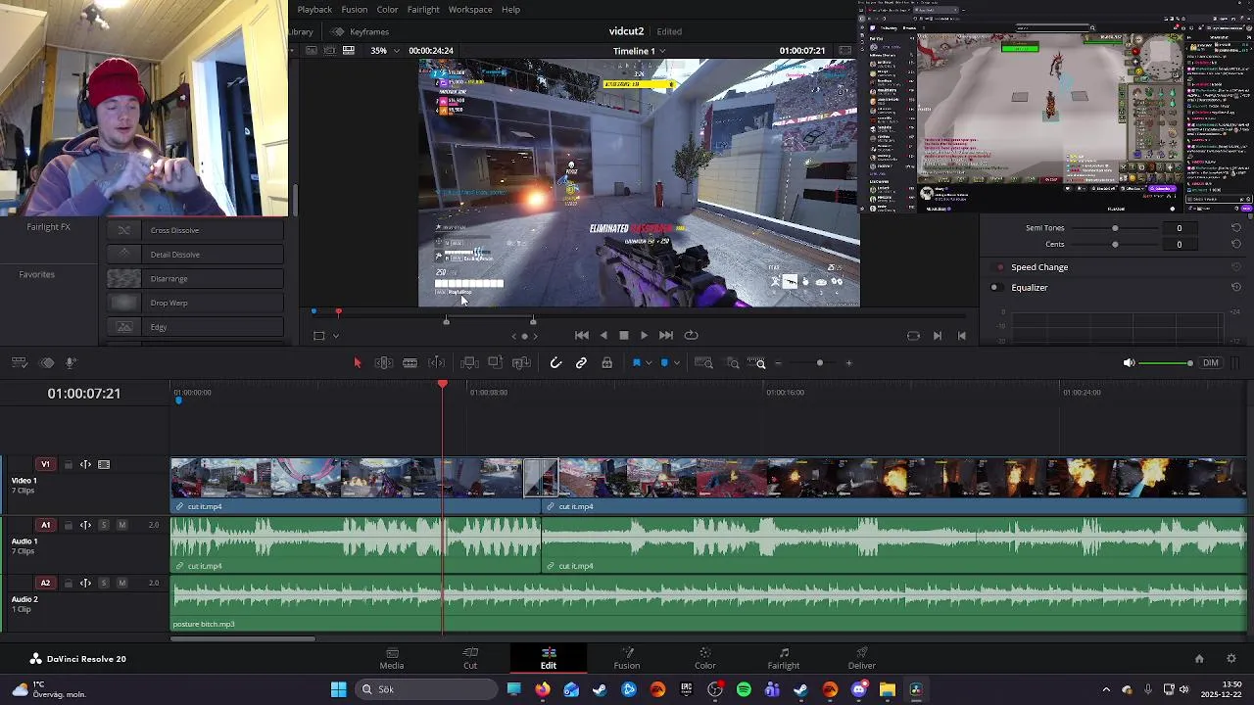
Task: Play the timeline forward
Action: (x=644, y=335)
